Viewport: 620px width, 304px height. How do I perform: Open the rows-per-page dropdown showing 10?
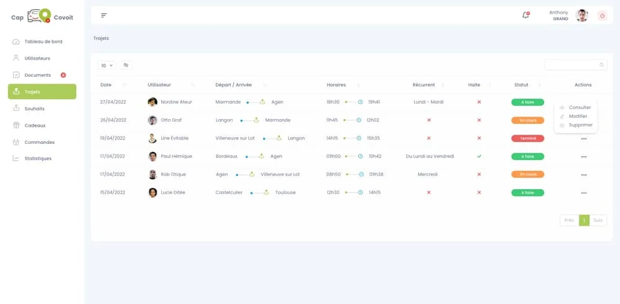tap(107, 65)
